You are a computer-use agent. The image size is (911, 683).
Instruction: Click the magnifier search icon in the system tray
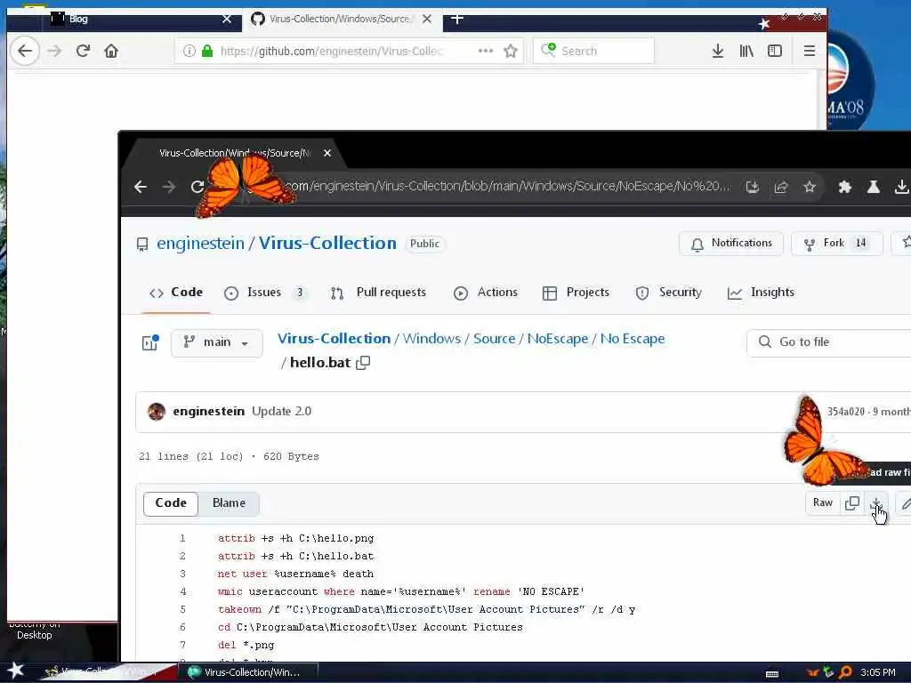click(845, 672)
